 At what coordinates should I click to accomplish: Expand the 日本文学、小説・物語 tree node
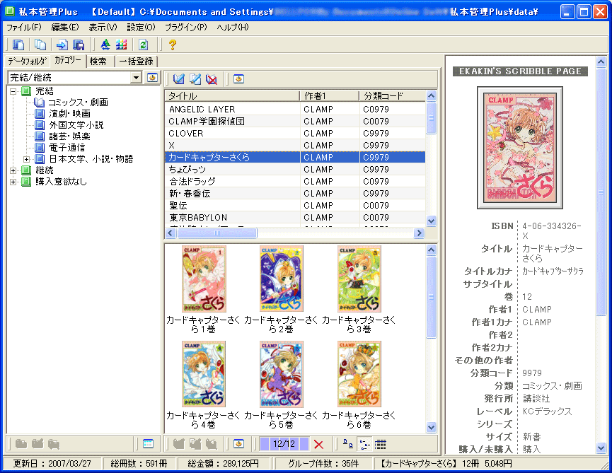click(x=27, y=159)
